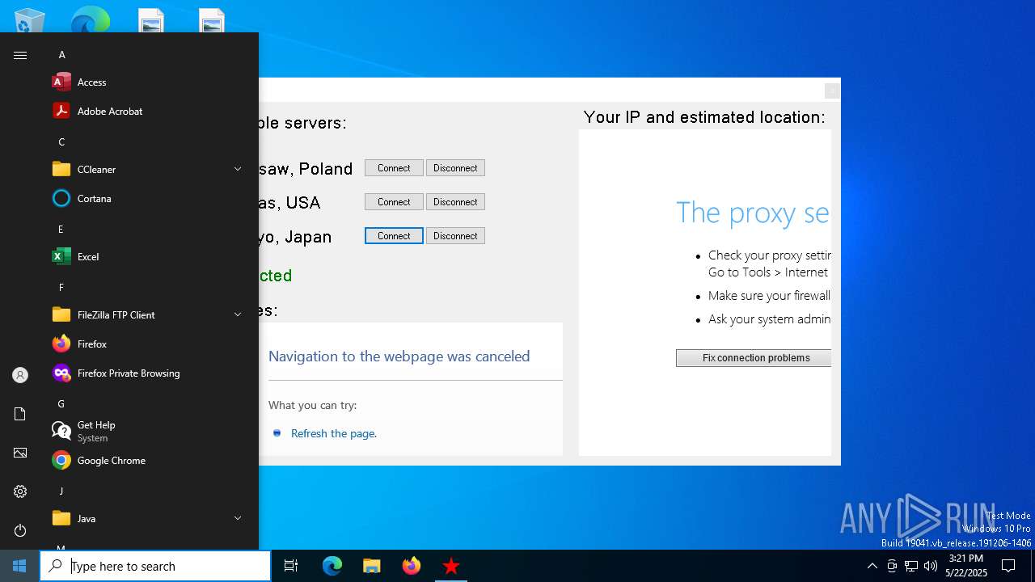The image size is (1035, 582).
Task: Show hidden tray icons chevron
Action: (872, 566)
